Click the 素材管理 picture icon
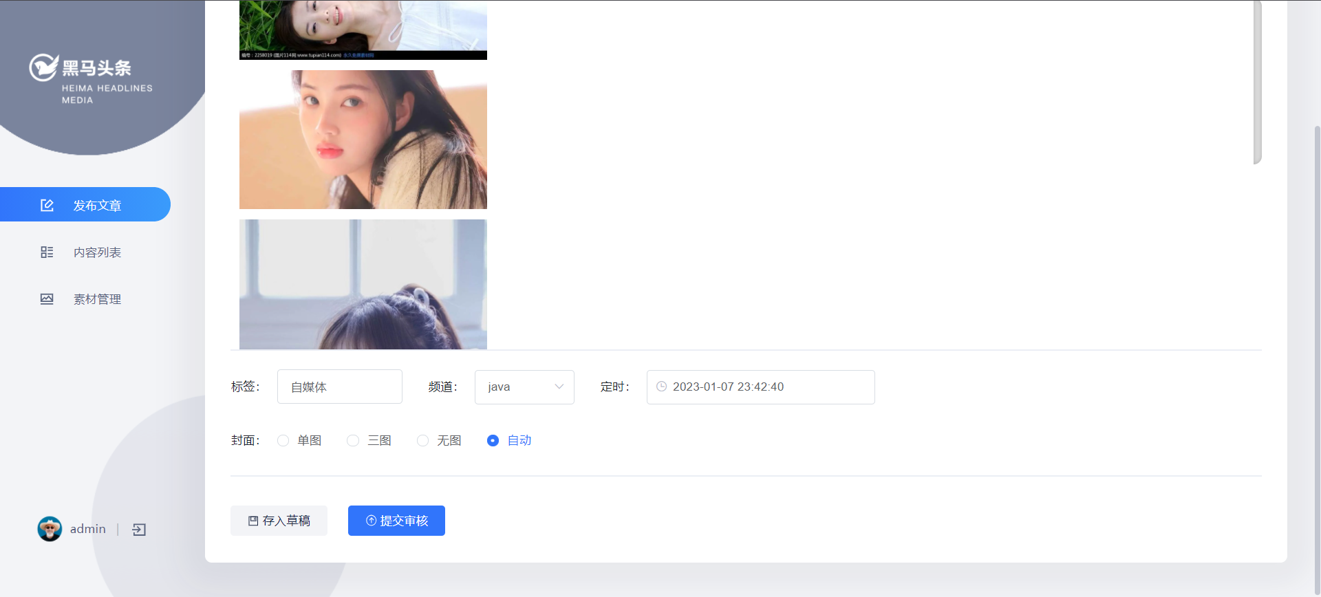Image resolution: width=1321 pixels, height=597 pixels. pyautogui.click(x=47, y=299)
